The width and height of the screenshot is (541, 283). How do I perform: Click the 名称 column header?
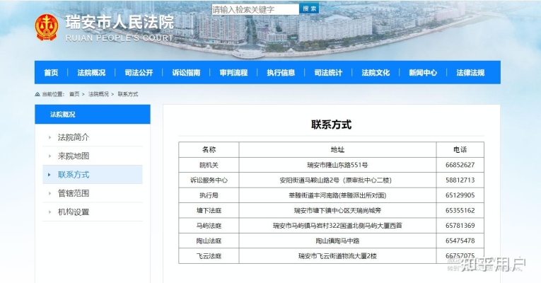(209, 149)
